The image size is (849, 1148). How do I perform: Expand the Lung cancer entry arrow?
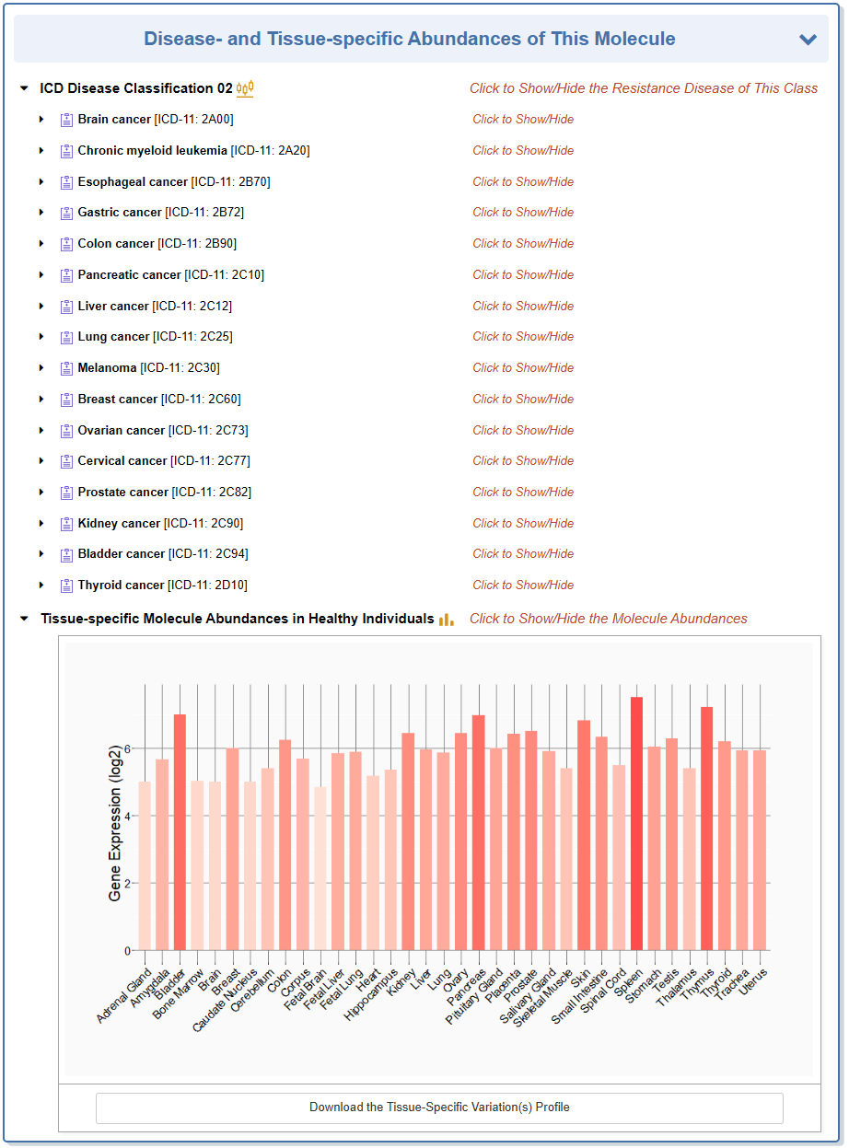(41, 337)
